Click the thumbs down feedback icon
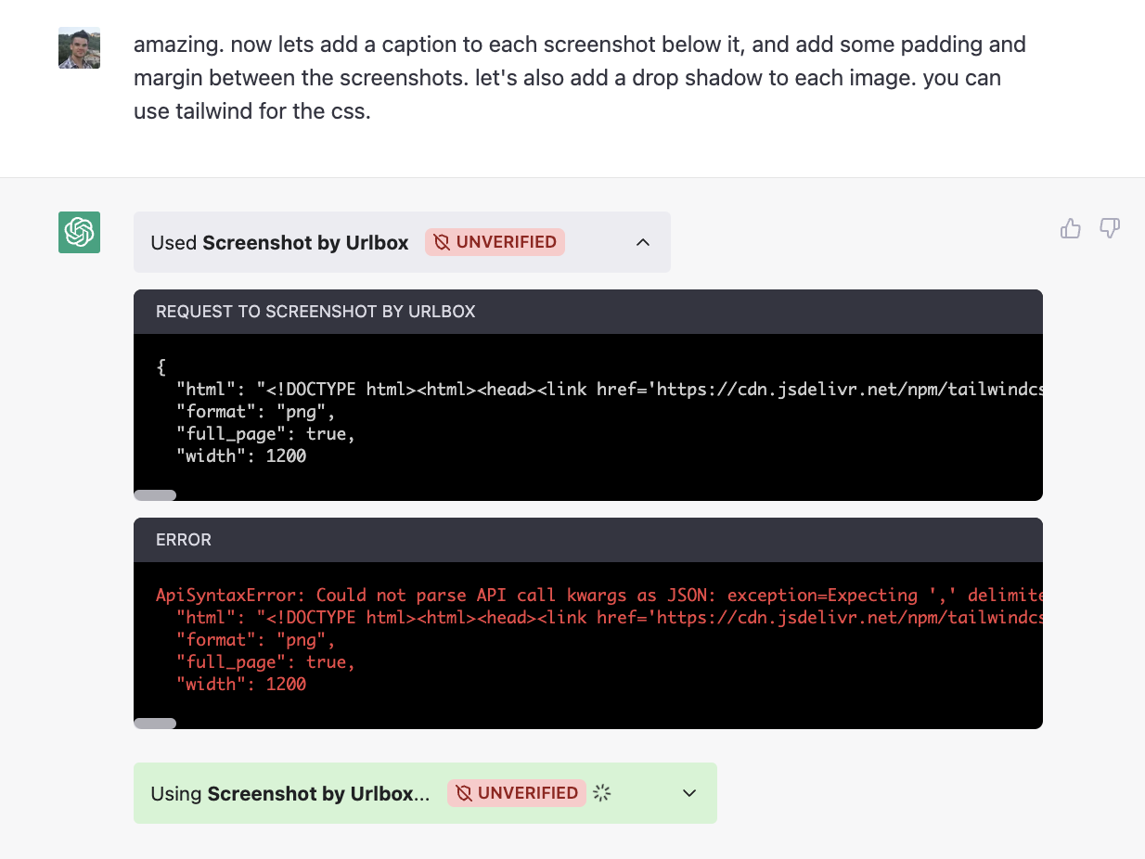The image size is (1145, 859). (1110, 228)
